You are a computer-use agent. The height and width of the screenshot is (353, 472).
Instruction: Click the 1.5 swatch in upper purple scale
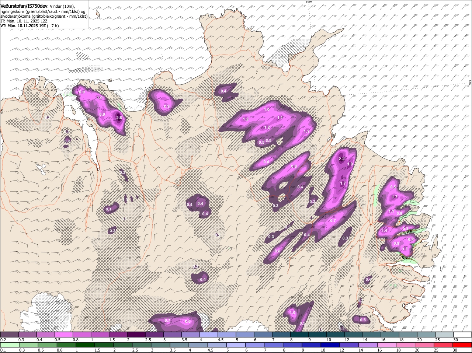(x=118, y=334)
